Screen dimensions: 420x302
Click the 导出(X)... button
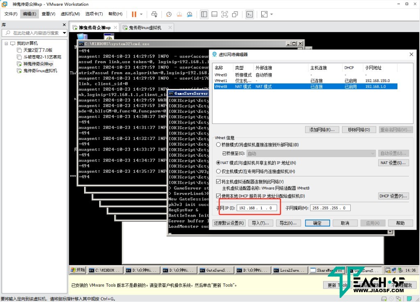[x=288, y=223]
